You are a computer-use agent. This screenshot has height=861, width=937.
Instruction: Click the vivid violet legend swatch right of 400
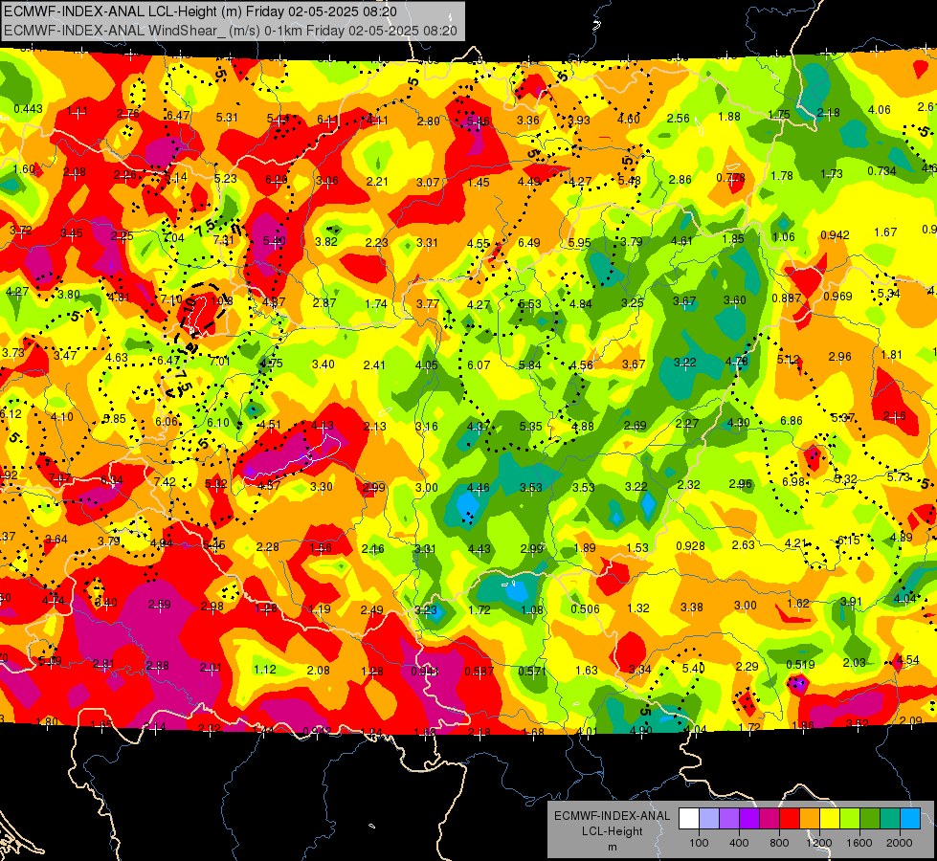[x=749, y=819]
